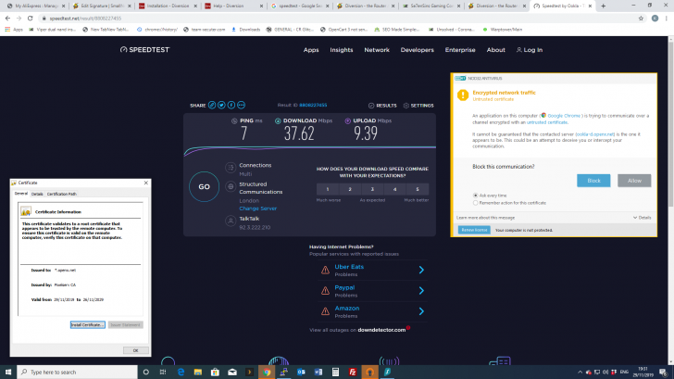This screenshot has height=379, width=674.
Task: Click the Chrome address bar
Action: [x=340, y=19]
